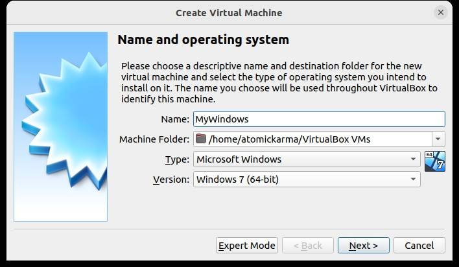Image resolution: width=459 pixels, height=267 pixels.
Task: Click the folder icon in Machine Folder field
Action: [x=201, y=139]
